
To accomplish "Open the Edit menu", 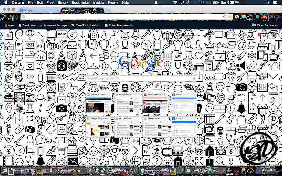I will 40,2.
